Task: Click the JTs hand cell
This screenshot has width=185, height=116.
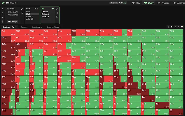Action: (64, 52)
